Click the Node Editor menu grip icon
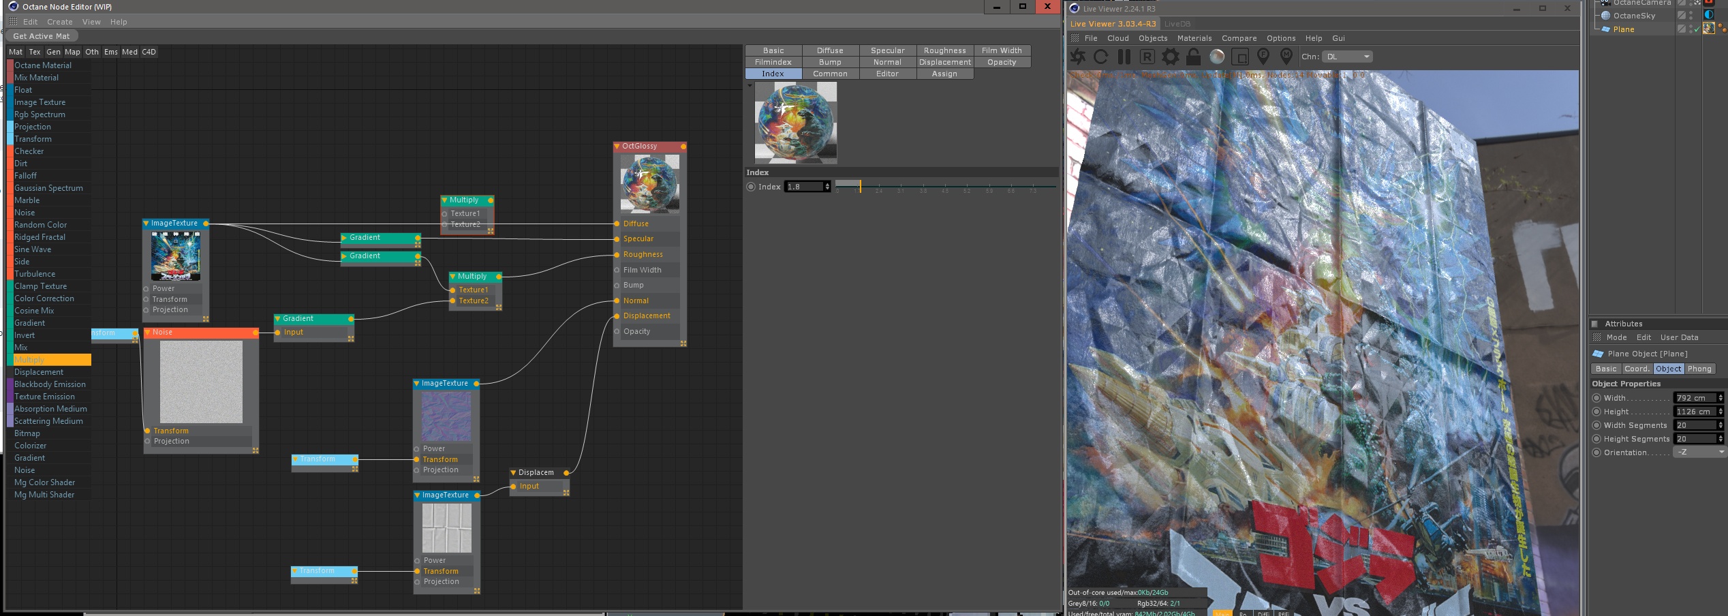The width and height of the screenshot is (1728, 616). pos(13,22)
